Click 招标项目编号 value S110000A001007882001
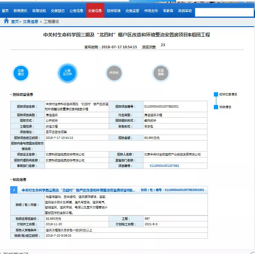The height and width of the screenshot is (254, 255). point(161,107)
